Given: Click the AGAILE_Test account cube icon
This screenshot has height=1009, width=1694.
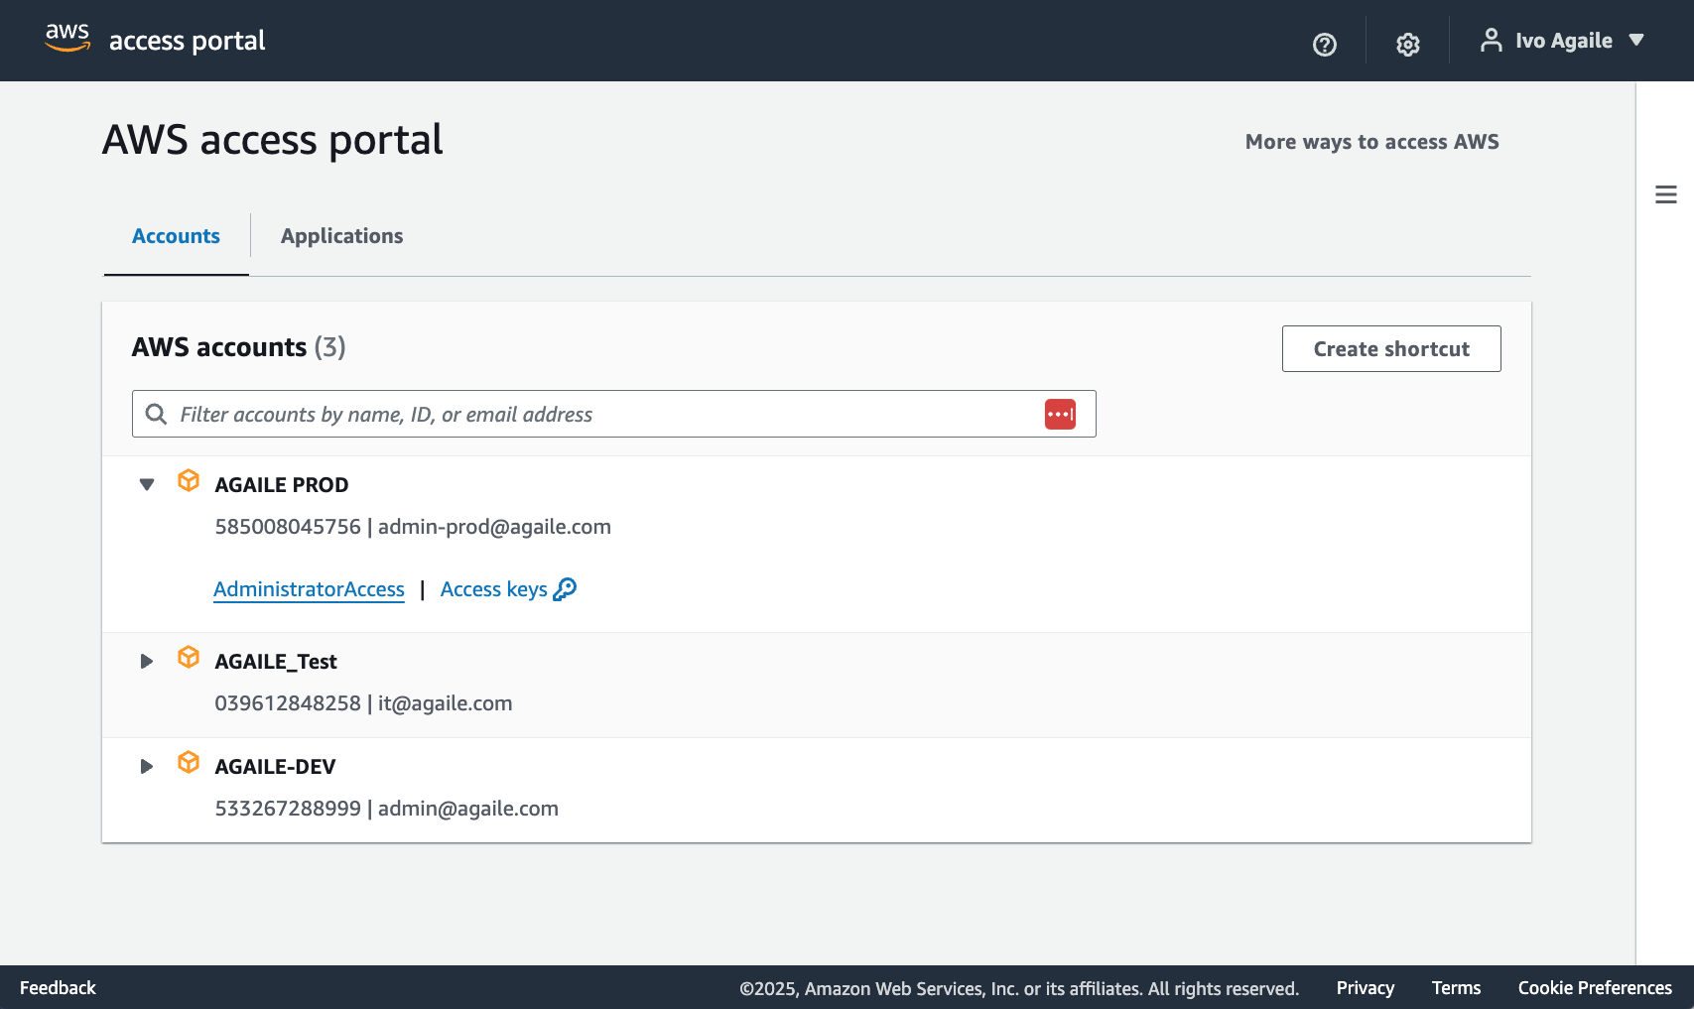Looking at the screenshot, I should click(189, 657).
